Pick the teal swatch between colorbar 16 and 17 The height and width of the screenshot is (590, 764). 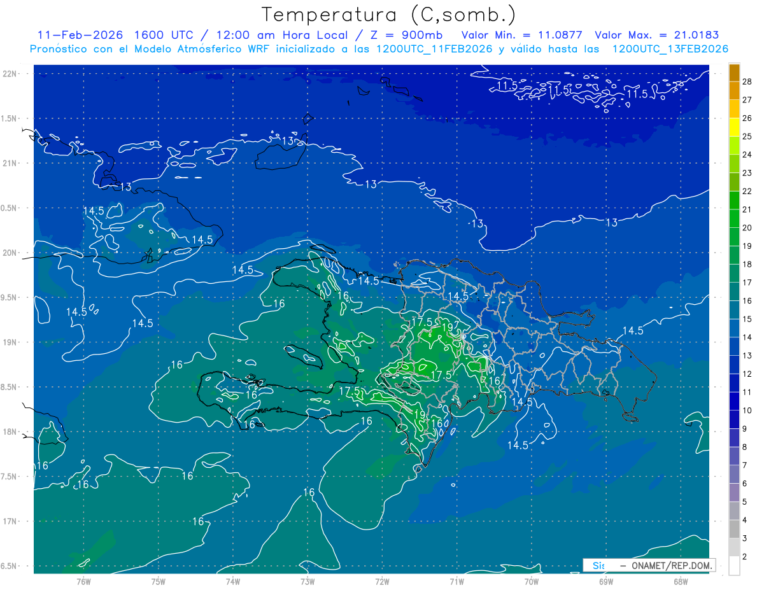[x=735, y=291]
